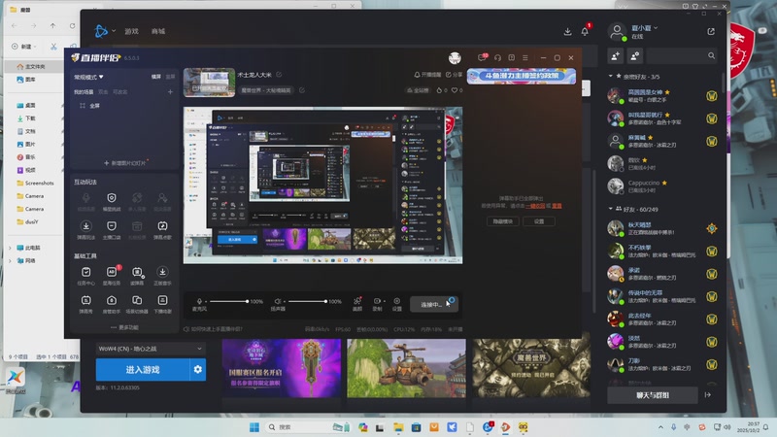Open 正版音乐 tool icon

[x=162, y=276]
